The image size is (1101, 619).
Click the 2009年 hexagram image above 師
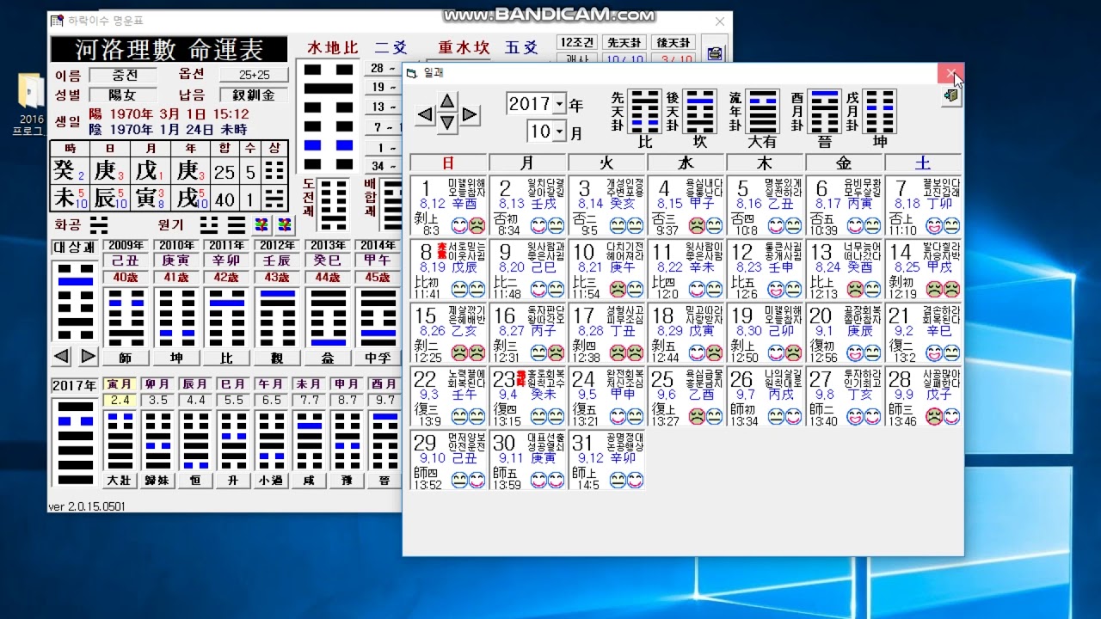tap(126, 317)
